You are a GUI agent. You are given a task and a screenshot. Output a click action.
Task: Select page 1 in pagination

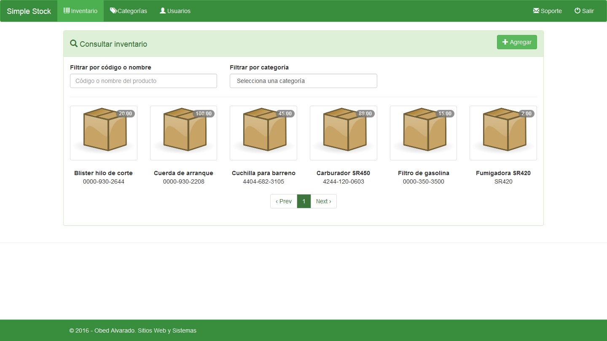(303, 201)
